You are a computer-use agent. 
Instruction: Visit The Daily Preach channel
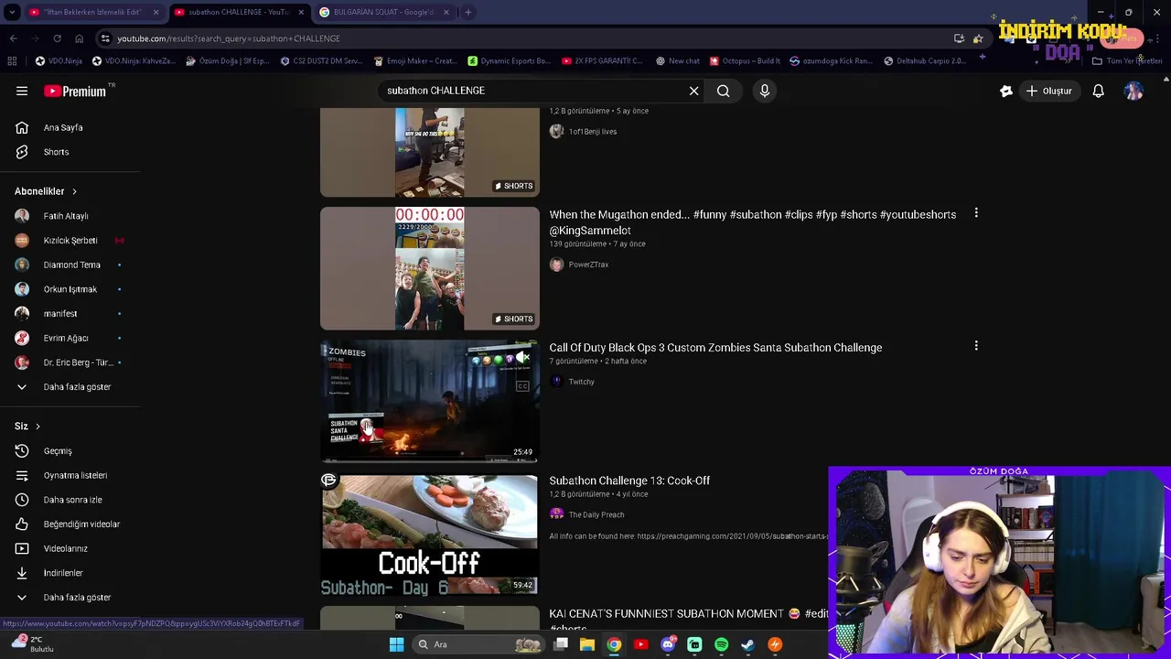596,514
